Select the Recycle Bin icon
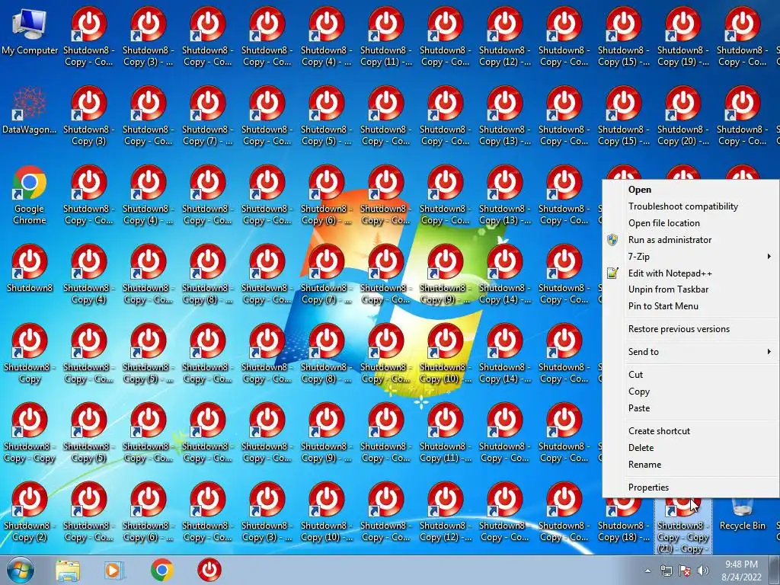 742,514
